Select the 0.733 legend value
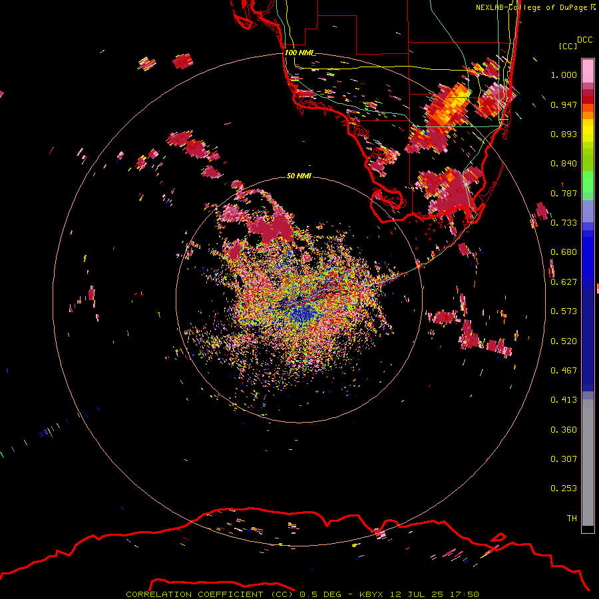599x599 pixels. point(564,223)
